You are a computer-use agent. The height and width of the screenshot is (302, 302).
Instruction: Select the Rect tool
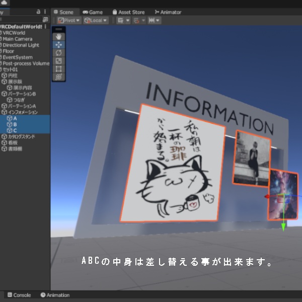click(58, 69)
